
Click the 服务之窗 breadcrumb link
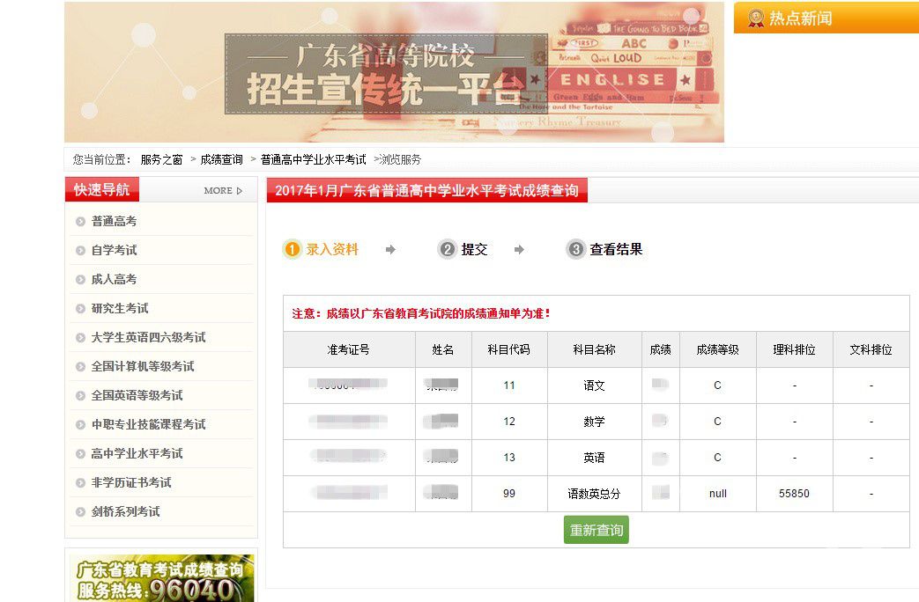[x=161, y=160]
